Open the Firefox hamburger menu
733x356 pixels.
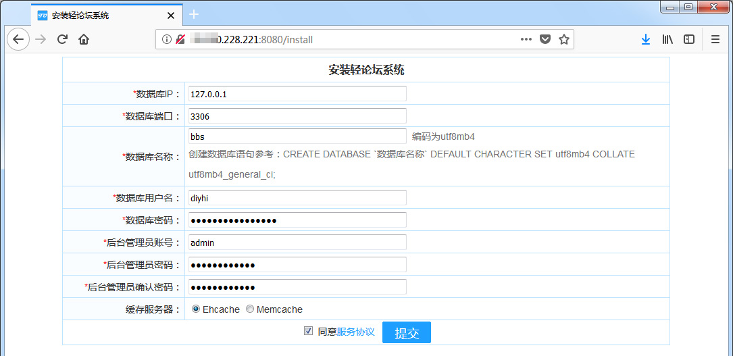(x=715, y=39)
